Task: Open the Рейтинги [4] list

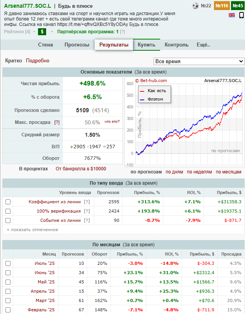Action: click(x=17, y=32)
